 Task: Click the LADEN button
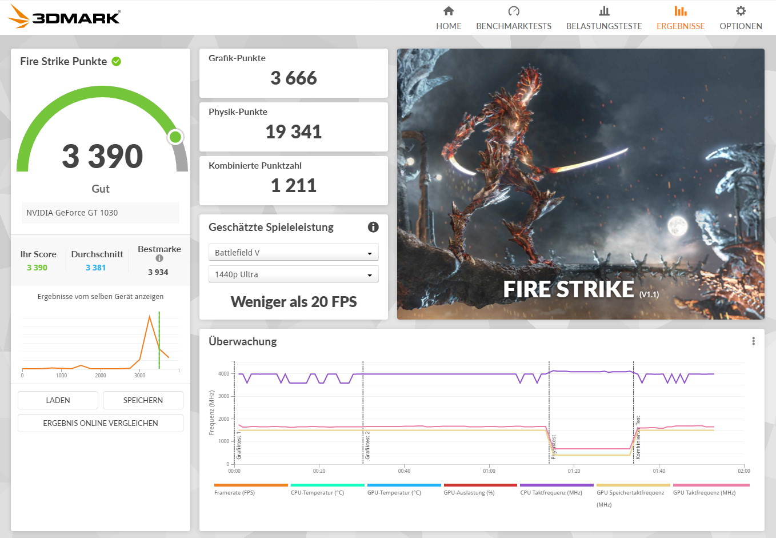(x=58, y=400)
